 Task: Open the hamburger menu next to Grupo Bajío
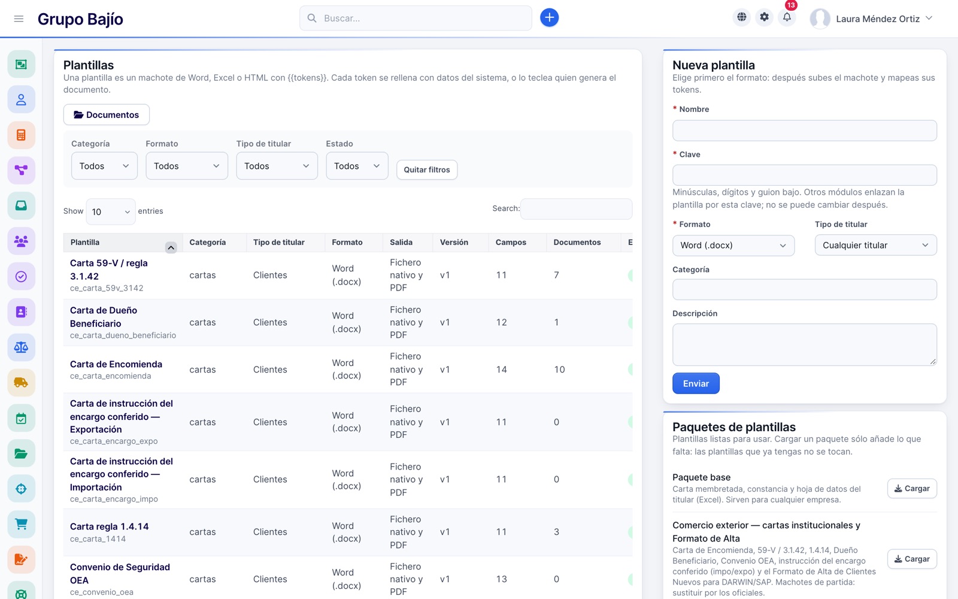click(19, 19)
